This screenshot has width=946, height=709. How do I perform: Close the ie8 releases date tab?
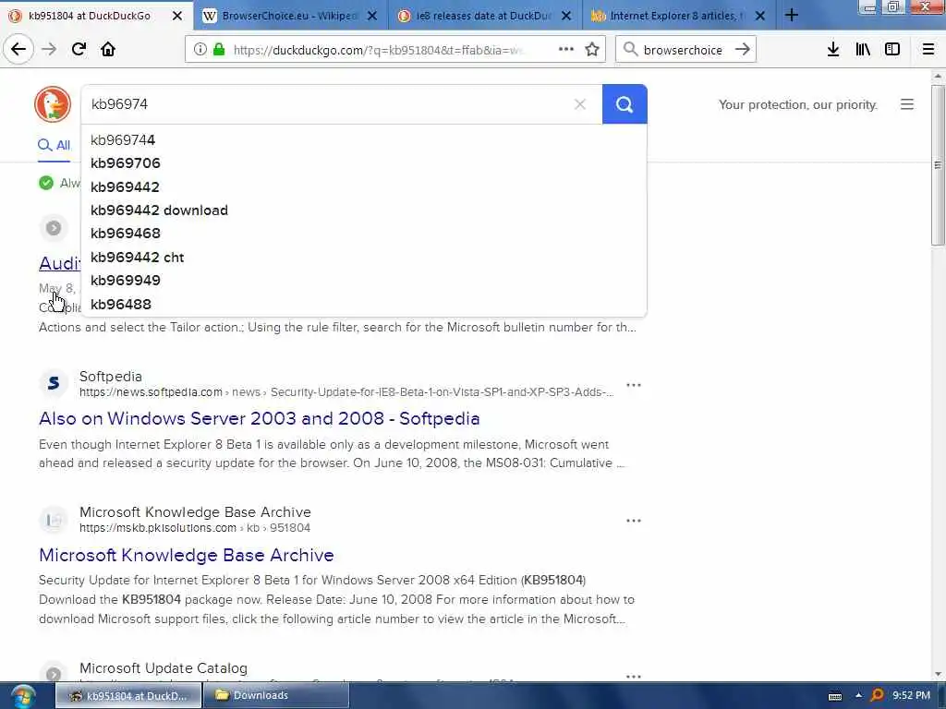click(566, 16)
